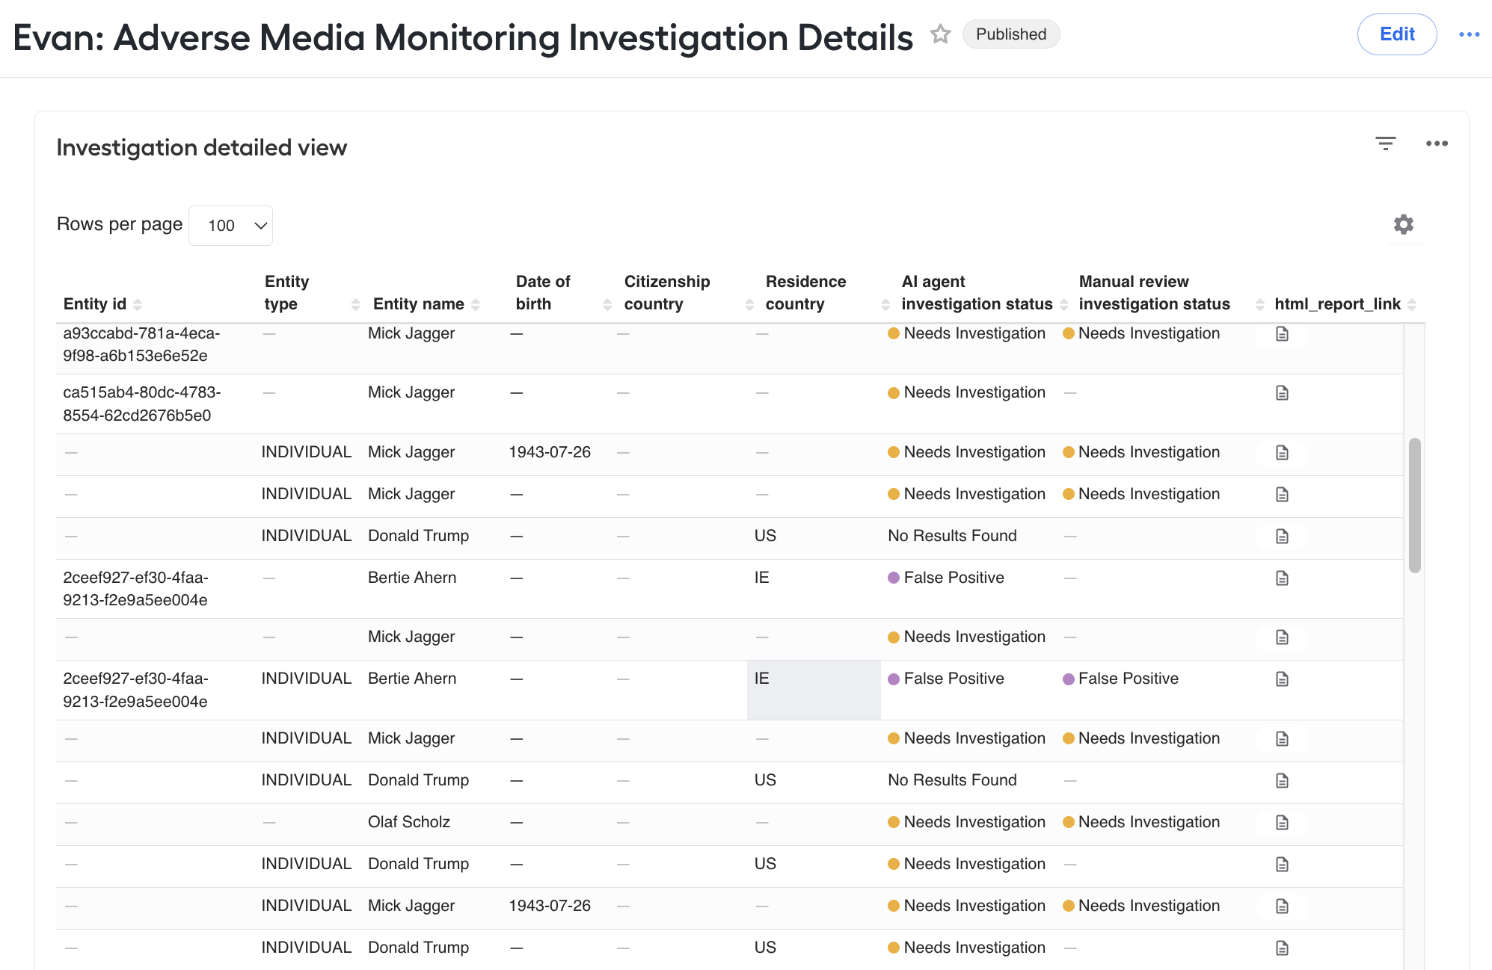Image resolution: width=1492 pixels, height=970 pixels.
Task: Sort by Entity type column
Action: [x=355, y=304]
